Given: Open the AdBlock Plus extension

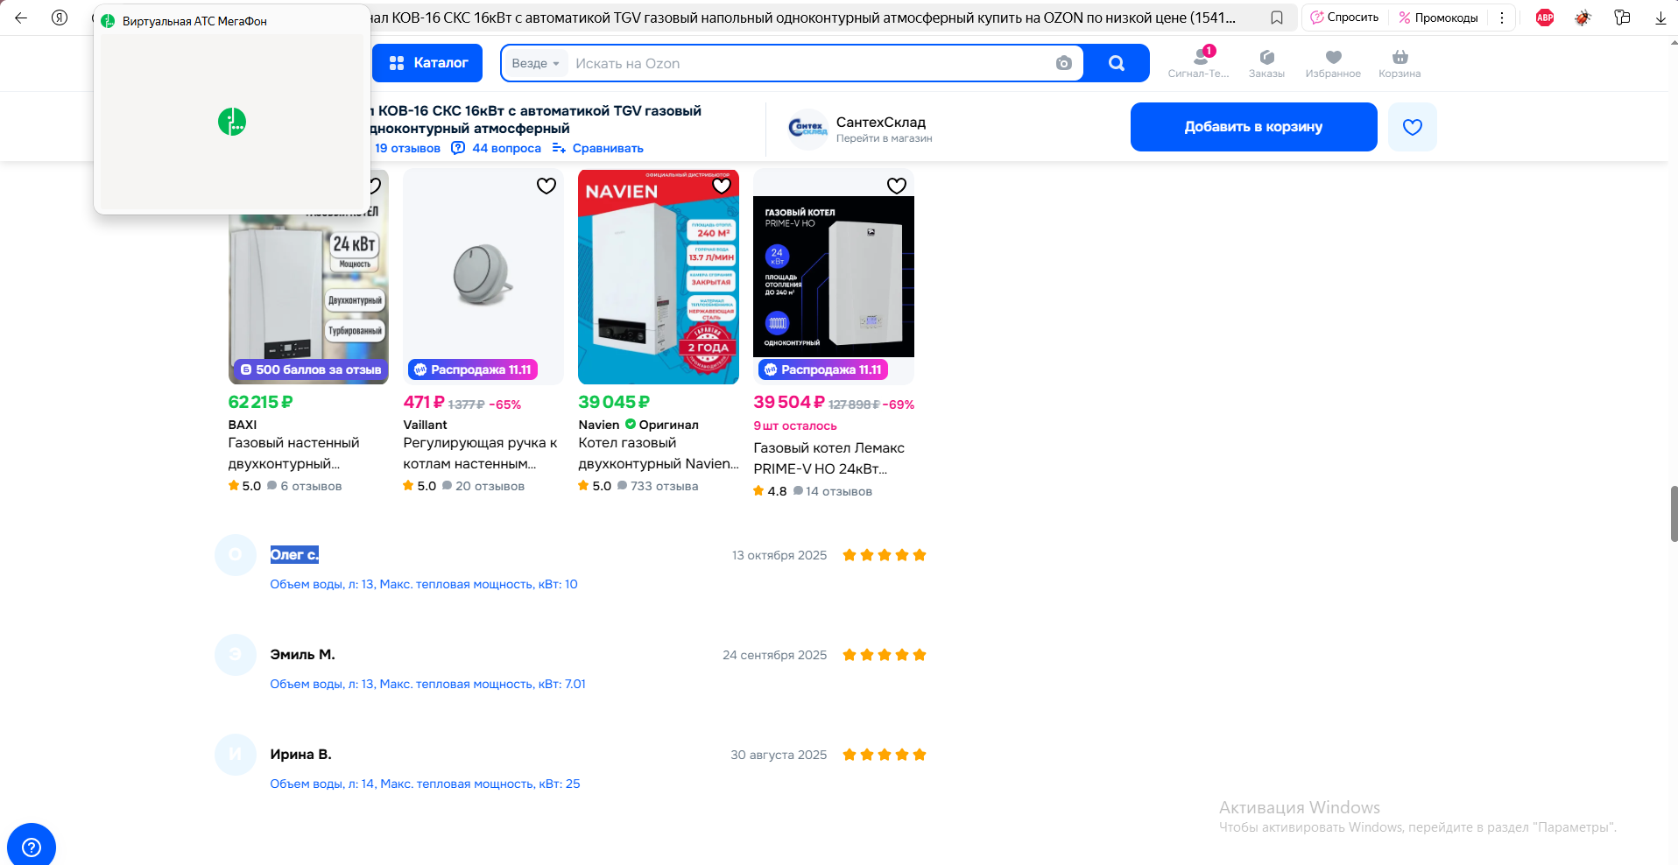Looking at the screenshot, I should click(x=1545, y=18).
